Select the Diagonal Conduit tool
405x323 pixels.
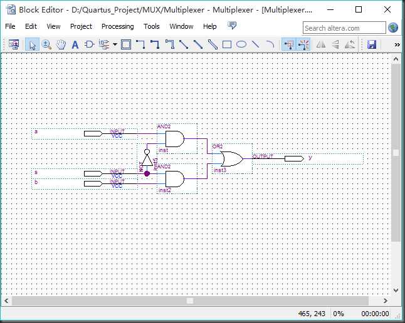[213, 44]
